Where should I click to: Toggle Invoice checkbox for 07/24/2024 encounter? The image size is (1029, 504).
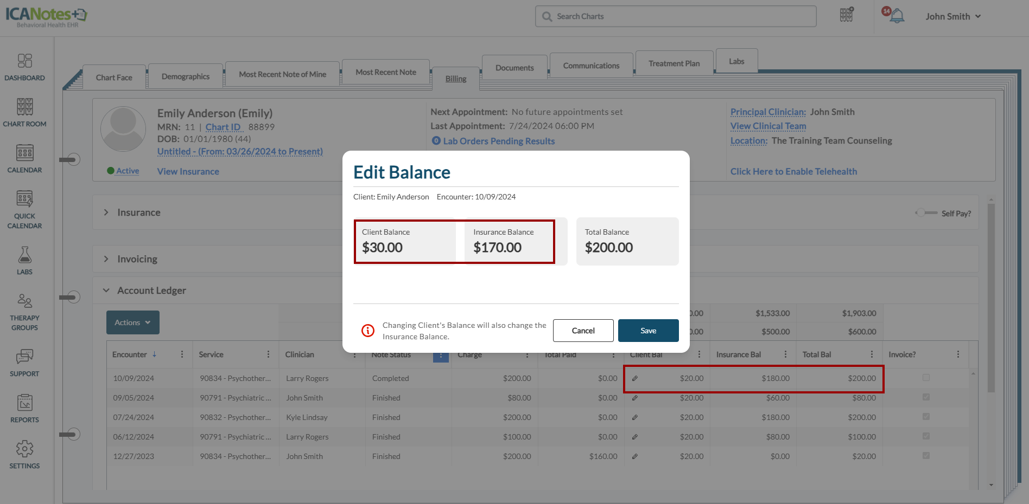[x=926, y=417]
